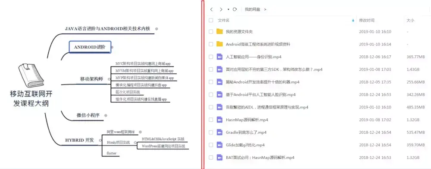
Task: Tick the checkbox for Android高级工程师系统进阶视频资料
Action: click(x=211, y=44)
